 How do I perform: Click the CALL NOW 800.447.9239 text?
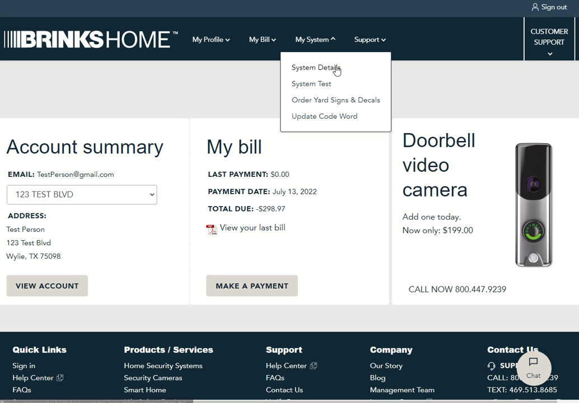(x=457, y=289)
